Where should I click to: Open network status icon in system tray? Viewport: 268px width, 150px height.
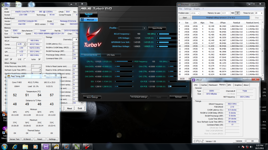point(247,147)
